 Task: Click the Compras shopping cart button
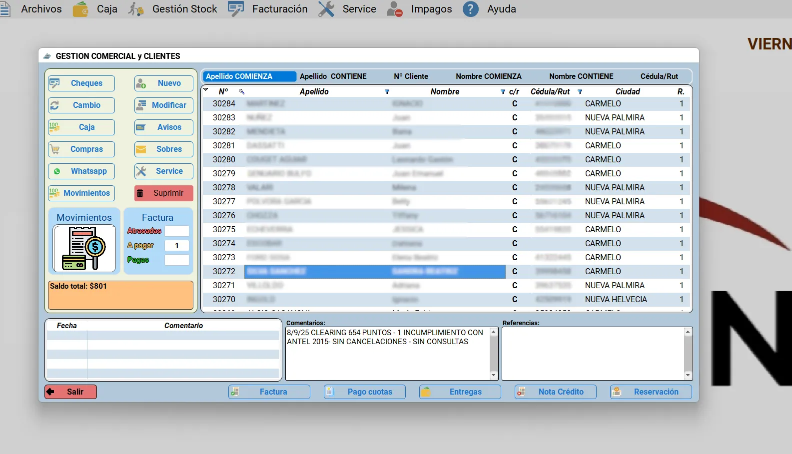point(81,149)
